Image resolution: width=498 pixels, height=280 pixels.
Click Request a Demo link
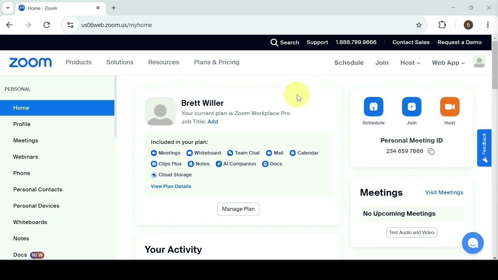point(459,42)
